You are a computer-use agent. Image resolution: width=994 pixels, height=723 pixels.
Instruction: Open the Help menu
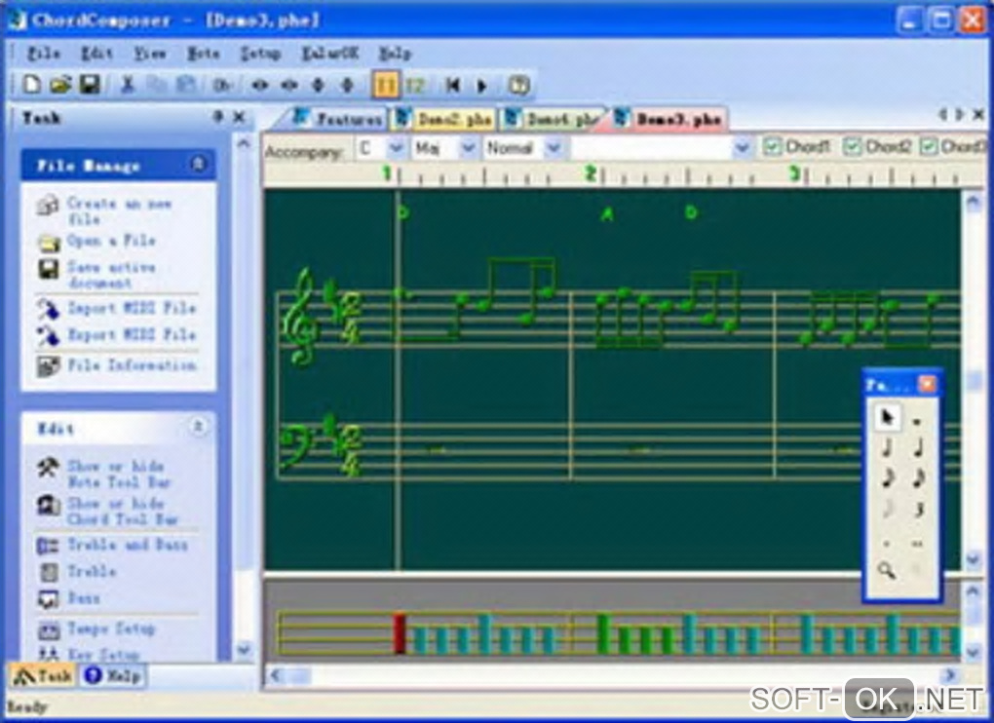tap(395, 54)
